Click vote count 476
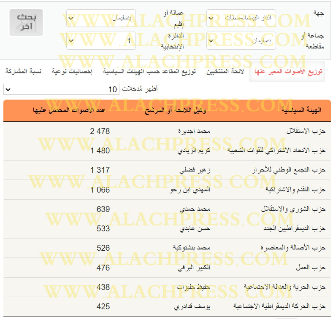Image resolution: width=333 pixels, height=319 pixels. point(103,268)
